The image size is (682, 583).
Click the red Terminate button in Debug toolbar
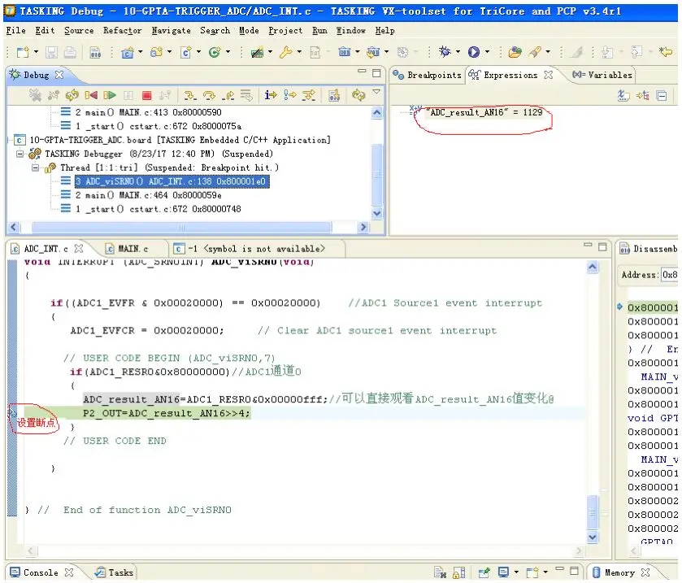[x=146, y=95]
